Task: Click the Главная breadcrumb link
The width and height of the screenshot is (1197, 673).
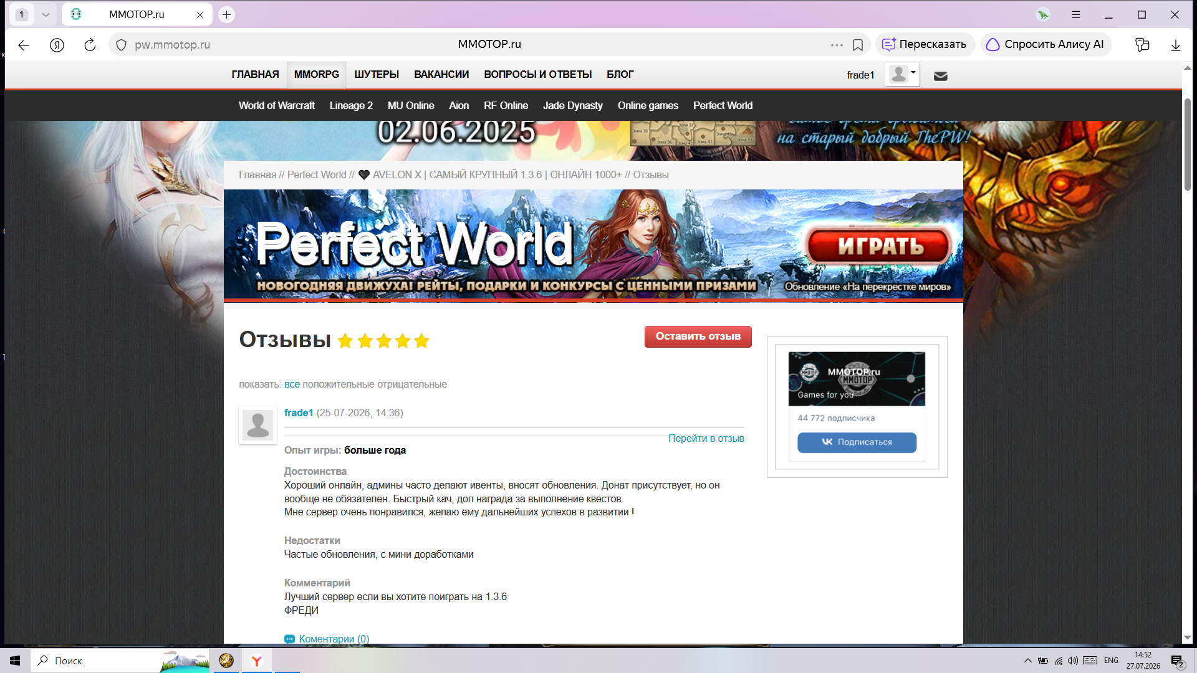Action: tap(257, 175)
